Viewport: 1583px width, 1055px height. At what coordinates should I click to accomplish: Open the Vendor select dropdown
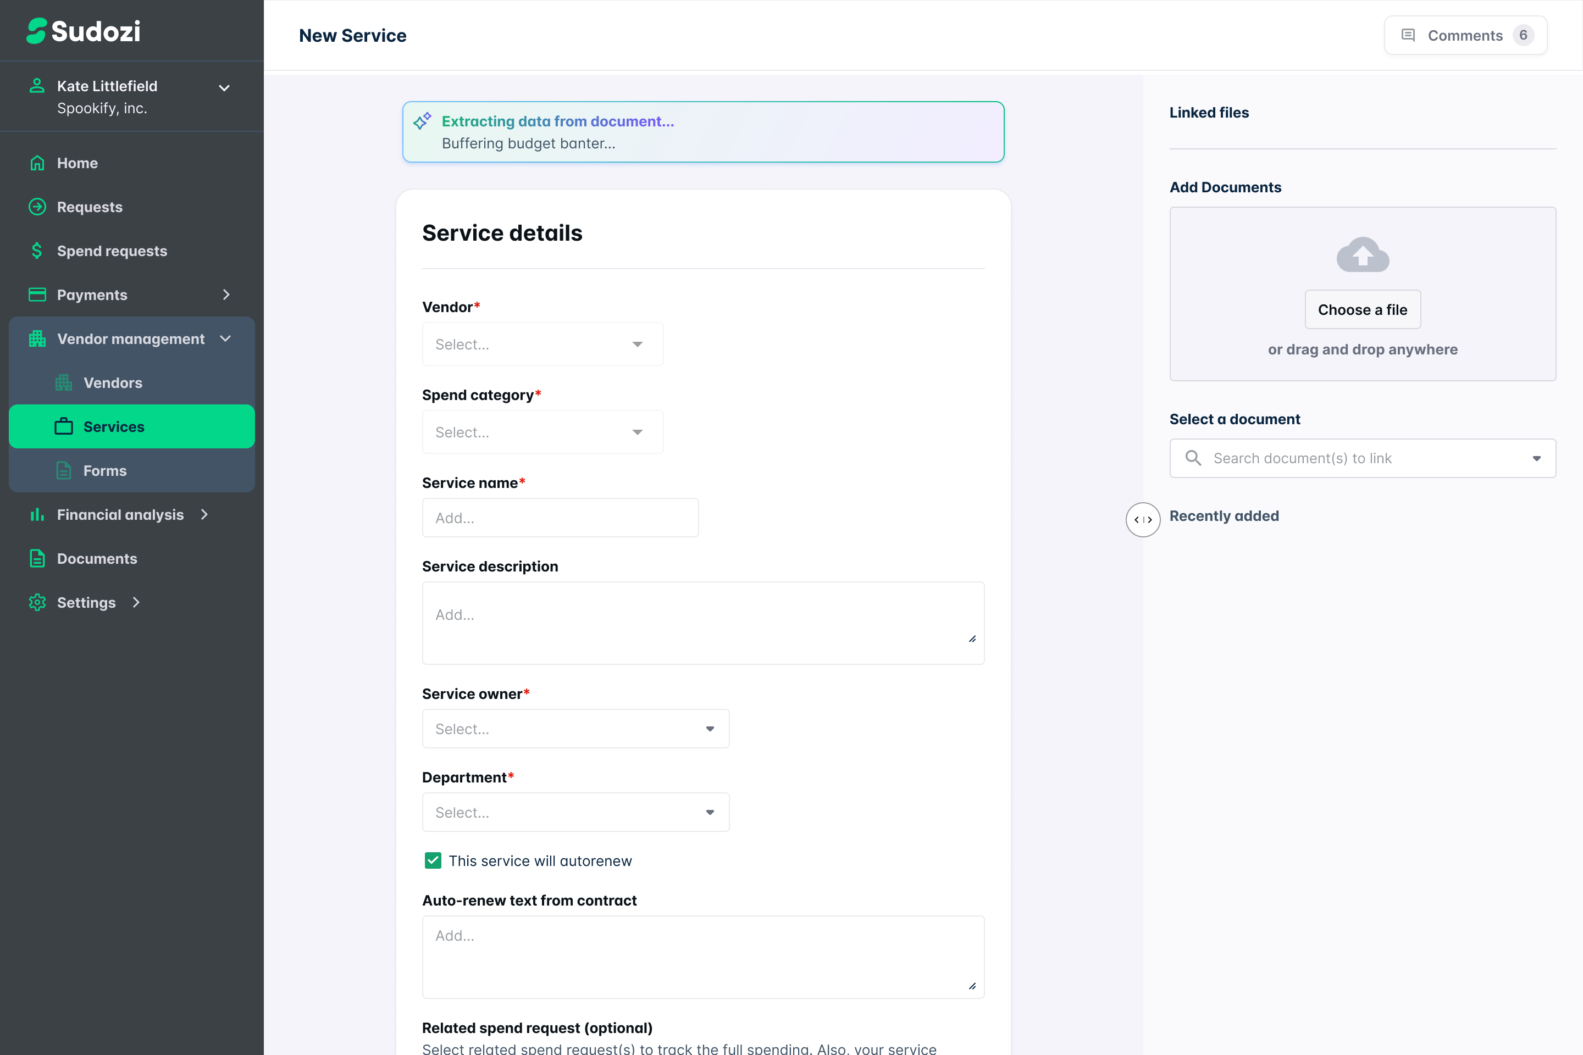click(542, 345)
